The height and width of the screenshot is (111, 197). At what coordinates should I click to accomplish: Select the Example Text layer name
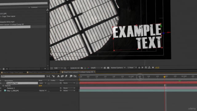[22, 83]
